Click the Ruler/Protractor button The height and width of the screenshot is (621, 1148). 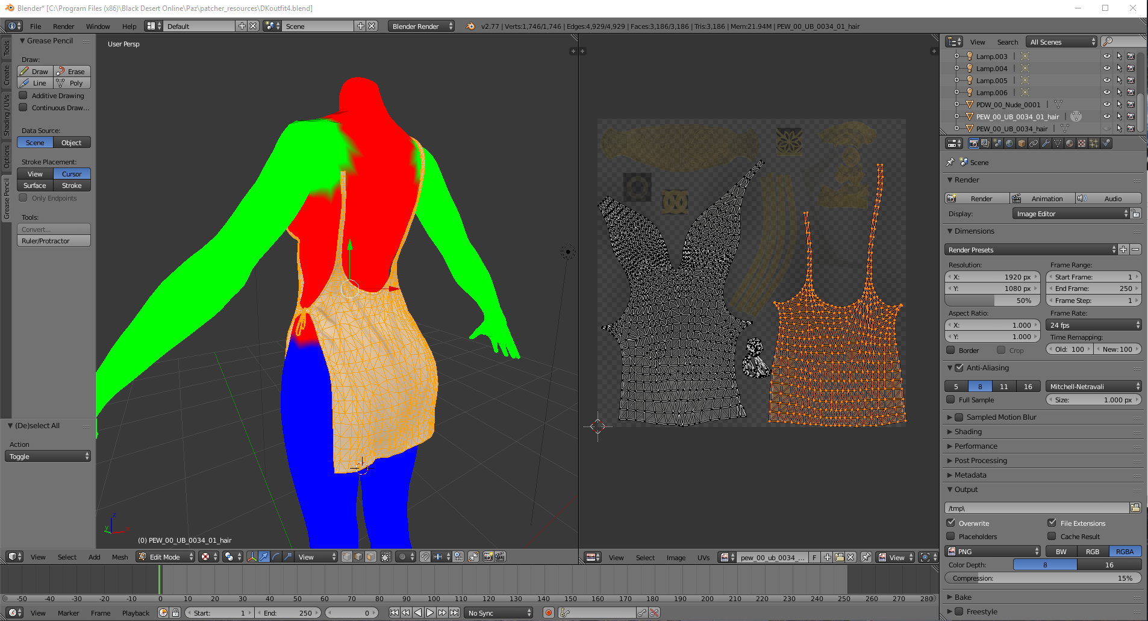pyautogui.click(x=54, y=241)
